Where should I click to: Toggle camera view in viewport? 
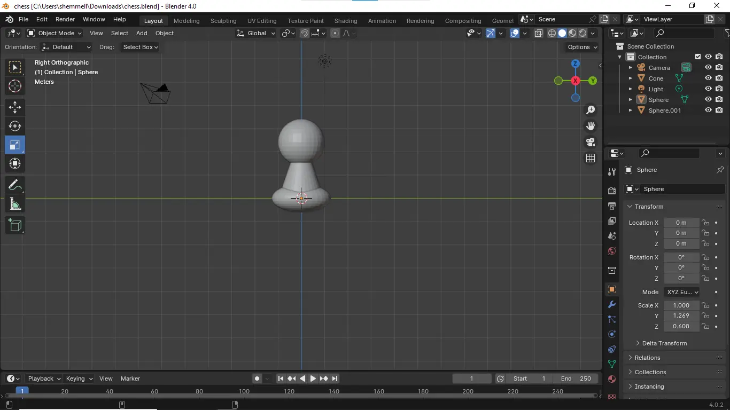click(x=591, y=142)
